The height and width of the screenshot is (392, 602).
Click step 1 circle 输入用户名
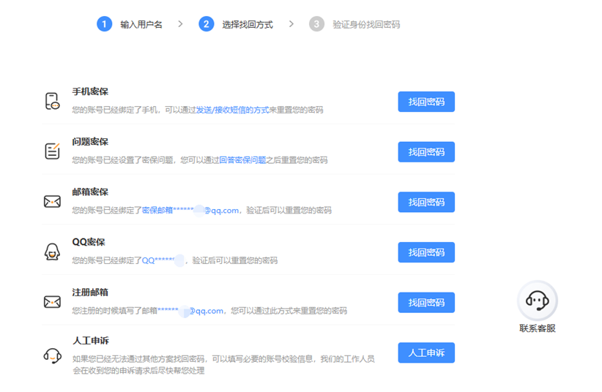coord(104,24)
